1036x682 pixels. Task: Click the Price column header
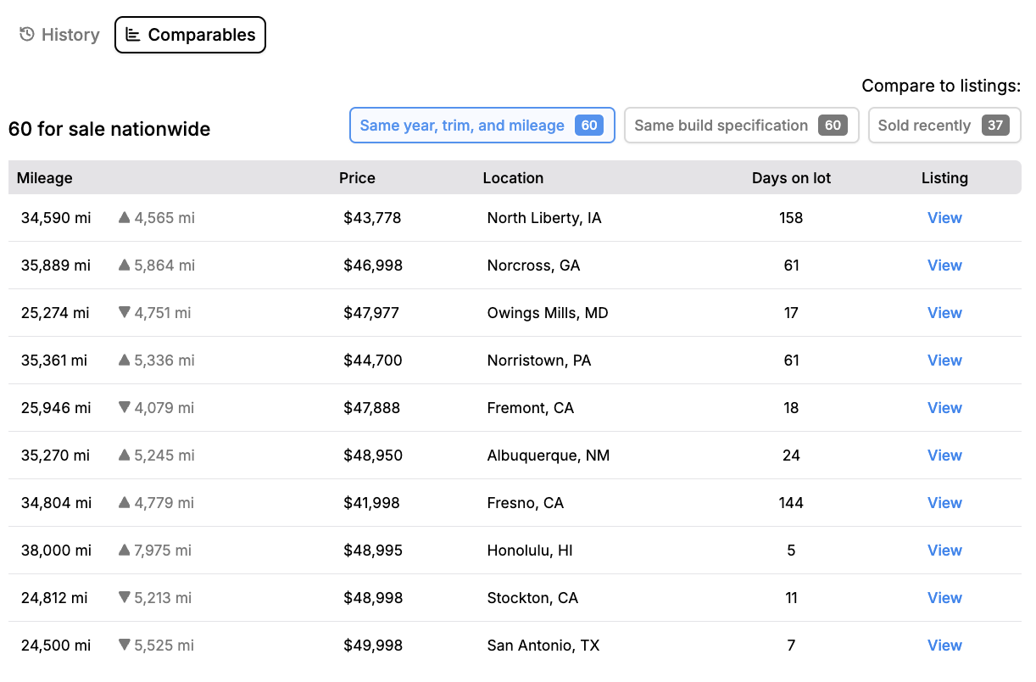(x=357, y=178)
